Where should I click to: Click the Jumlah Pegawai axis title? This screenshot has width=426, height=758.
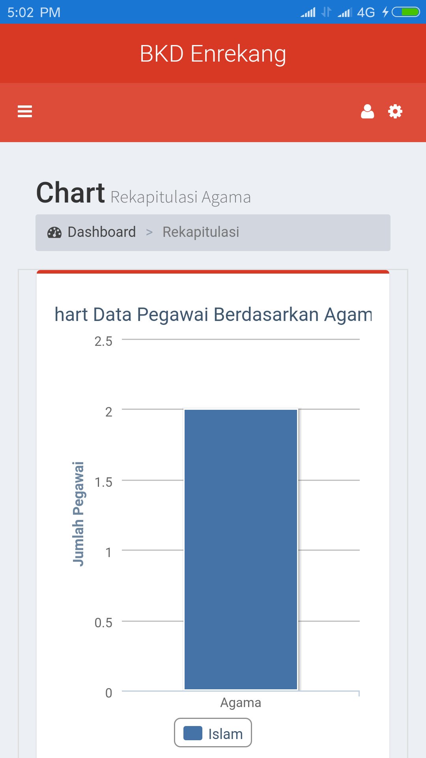(78, 514)
